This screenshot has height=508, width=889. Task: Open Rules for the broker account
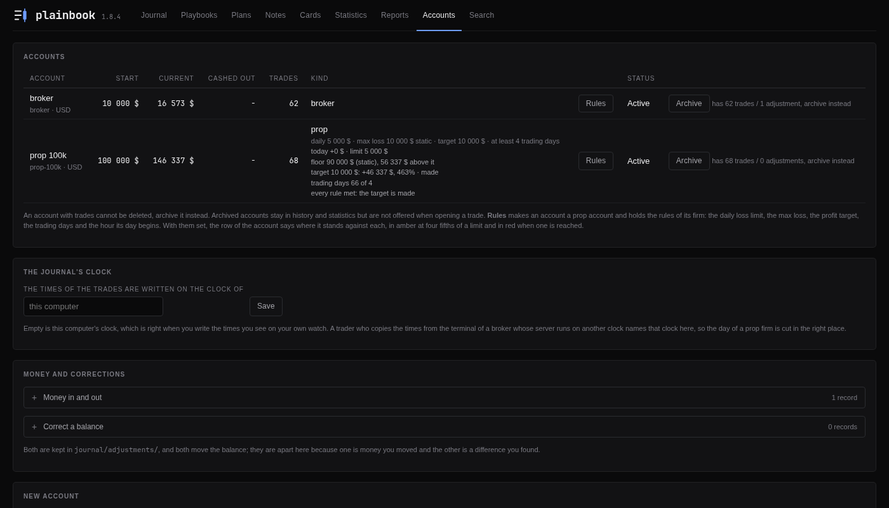[596, 104]
